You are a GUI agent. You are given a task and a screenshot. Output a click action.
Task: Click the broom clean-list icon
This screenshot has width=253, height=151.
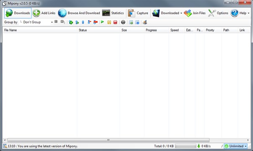pos(145,22)
